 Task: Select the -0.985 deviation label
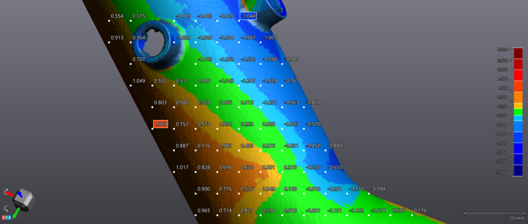(x=291, y=59)
